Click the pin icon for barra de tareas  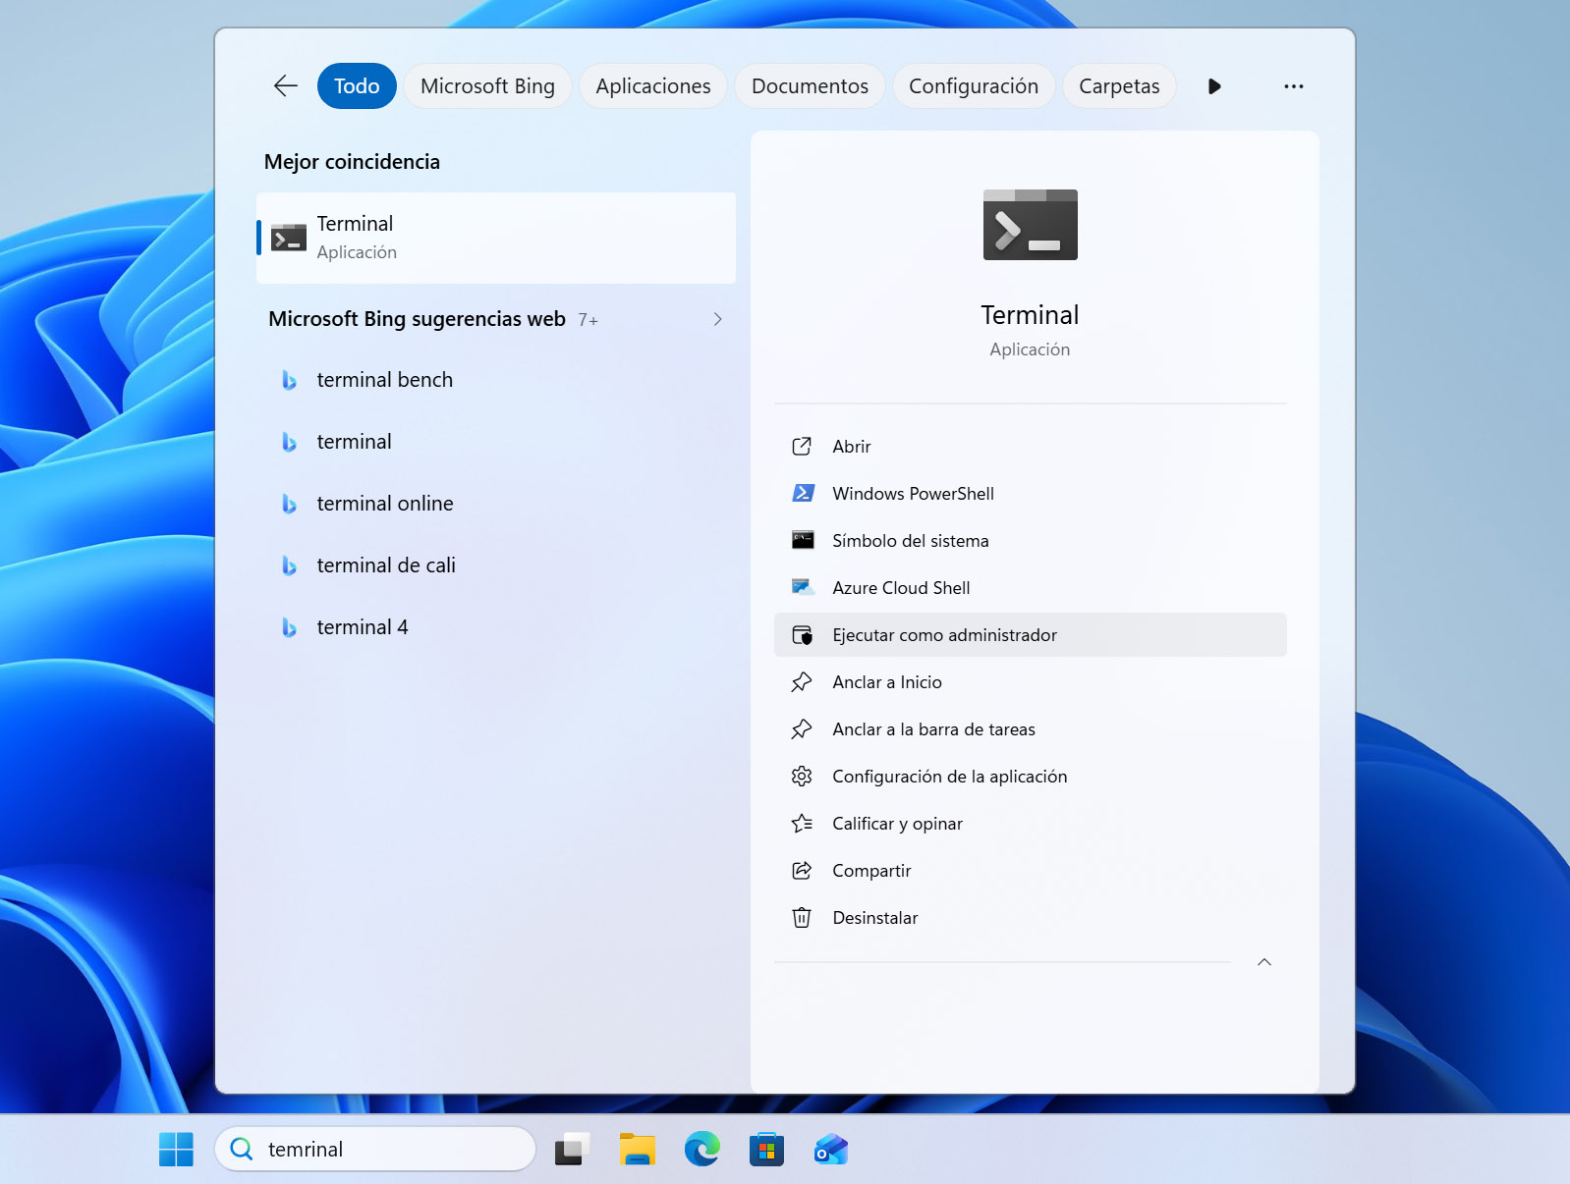[x=802, y=729]
